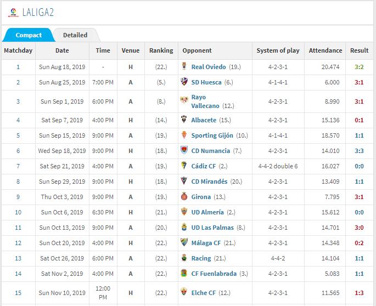The height and width of the screenshot is (306, 376).
Task: Open the Albacete team link
Action: coord(204,120)
